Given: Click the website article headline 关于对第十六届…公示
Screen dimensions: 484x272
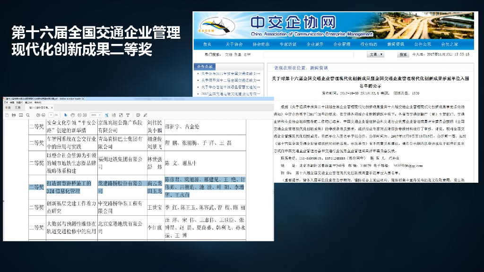Looking at the screenshot, I should [371, 82].
